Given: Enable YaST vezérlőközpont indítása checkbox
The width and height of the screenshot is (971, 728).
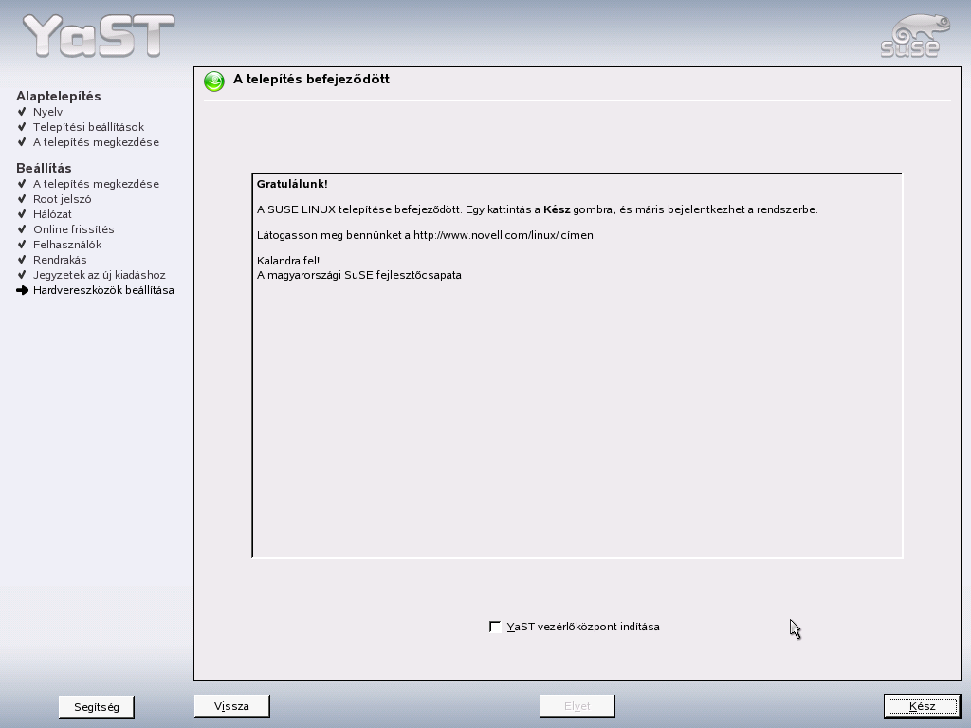Looking at the screenshot, I should pyautogui.click(x=495, y=627).
